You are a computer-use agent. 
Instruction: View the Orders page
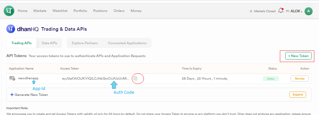119,11
